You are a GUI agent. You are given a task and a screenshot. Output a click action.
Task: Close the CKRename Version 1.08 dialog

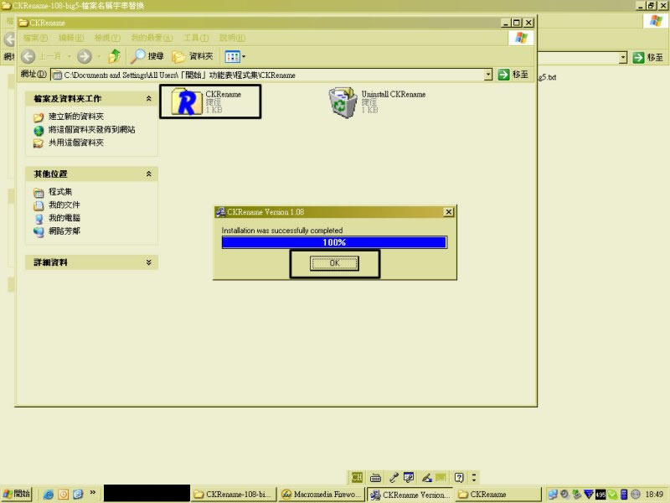click(x=448, y=212)
